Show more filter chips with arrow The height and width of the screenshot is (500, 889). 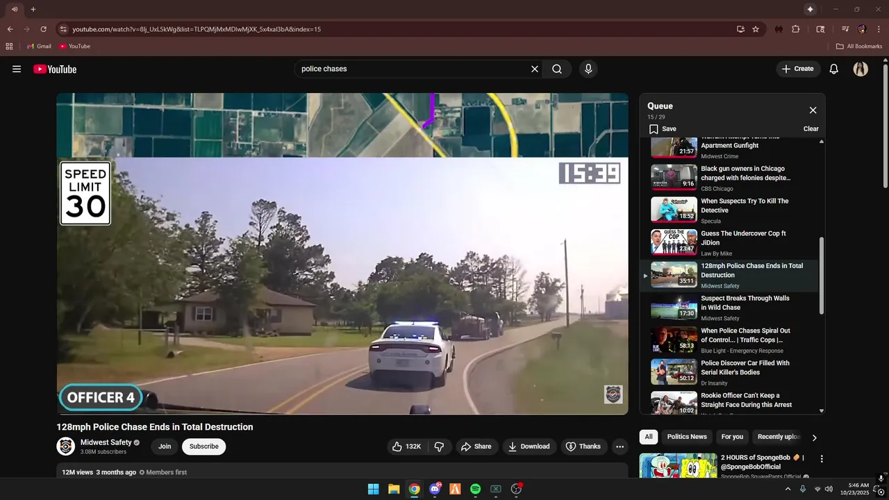click(815, 437)
